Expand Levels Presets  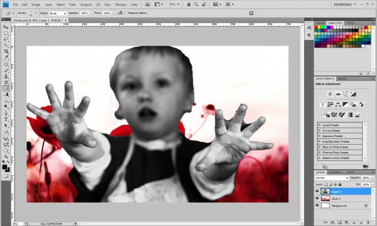point(320,125)
